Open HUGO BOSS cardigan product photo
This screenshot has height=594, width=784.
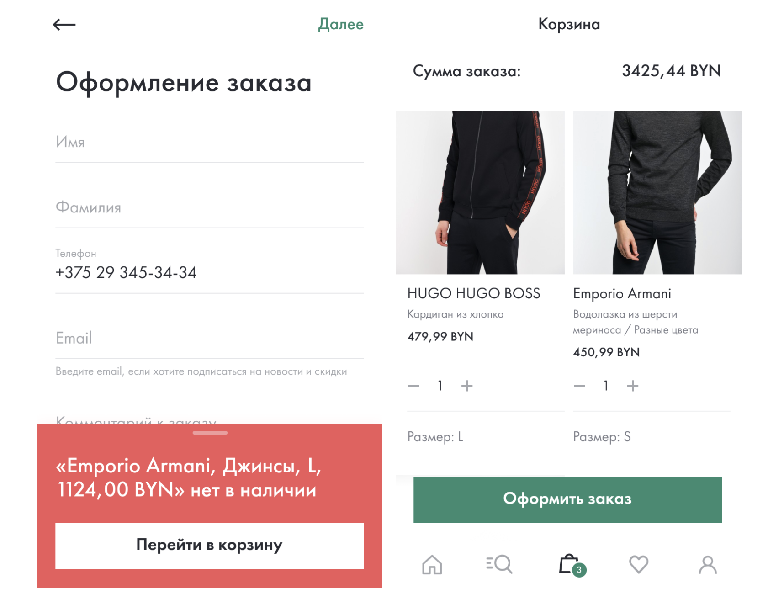pyautogui.click(x=480, y=192)
